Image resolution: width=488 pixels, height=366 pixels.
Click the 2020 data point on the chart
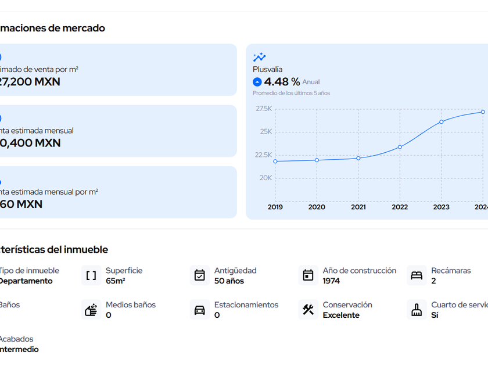(x=317, y=160)
